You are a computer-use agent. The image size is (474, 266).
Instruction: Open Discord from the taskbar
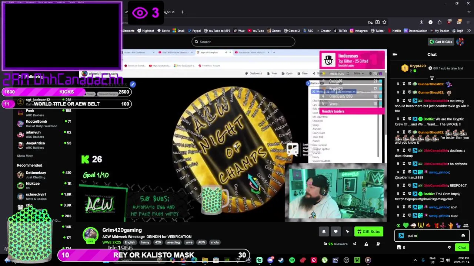pyautogui.click(x=270, y=260)
